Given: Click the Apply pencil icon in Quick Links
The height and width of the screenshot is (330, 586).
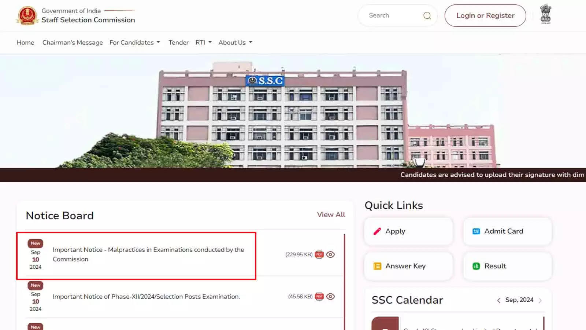Looking at the screenshot, I should click(377, 231).
